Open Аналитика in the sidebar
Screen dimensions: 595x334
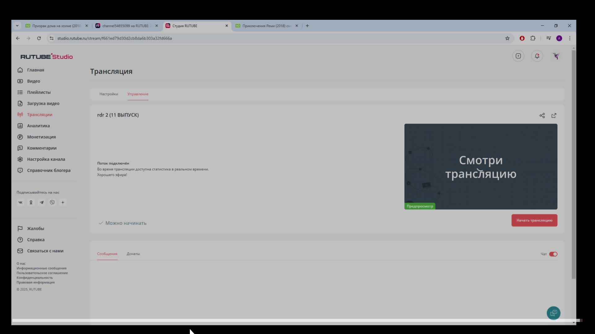pos(38,126)
